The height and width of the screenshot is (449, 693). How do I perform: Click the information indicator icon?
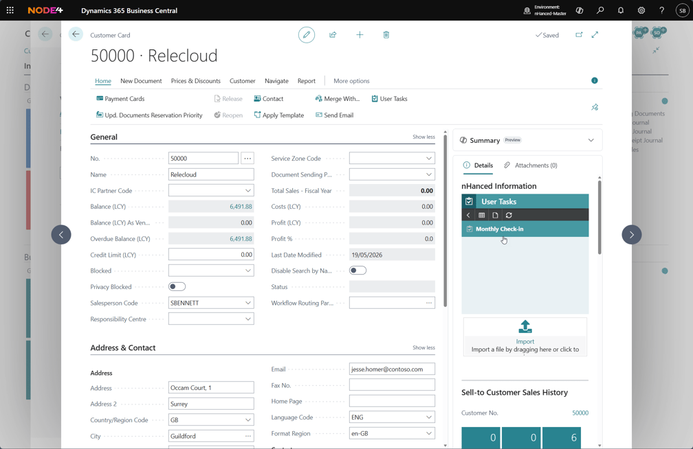click(595, 80)
